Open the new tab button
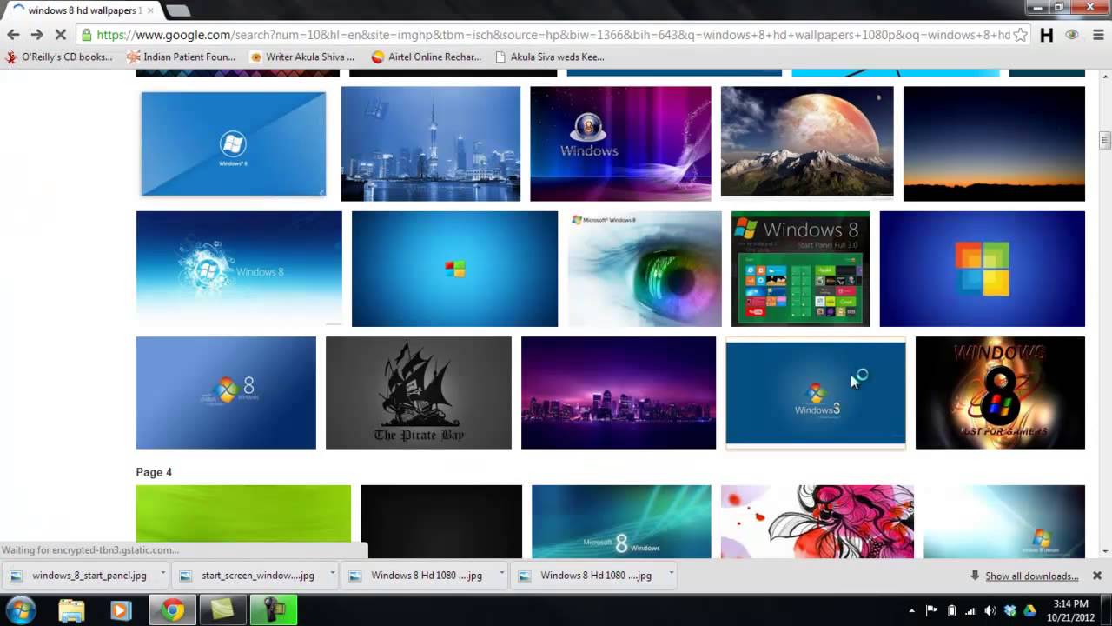The image size is (1112, 626). tap(177, 10)
